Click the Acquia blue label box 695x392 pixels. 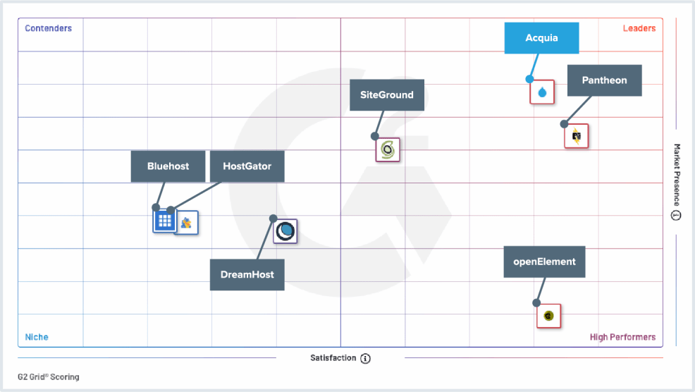pos(541,38)
